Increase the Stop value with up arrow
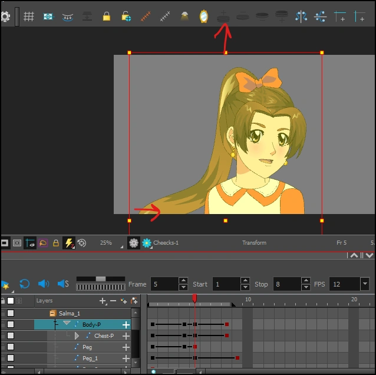 click(x=306, y=281)
